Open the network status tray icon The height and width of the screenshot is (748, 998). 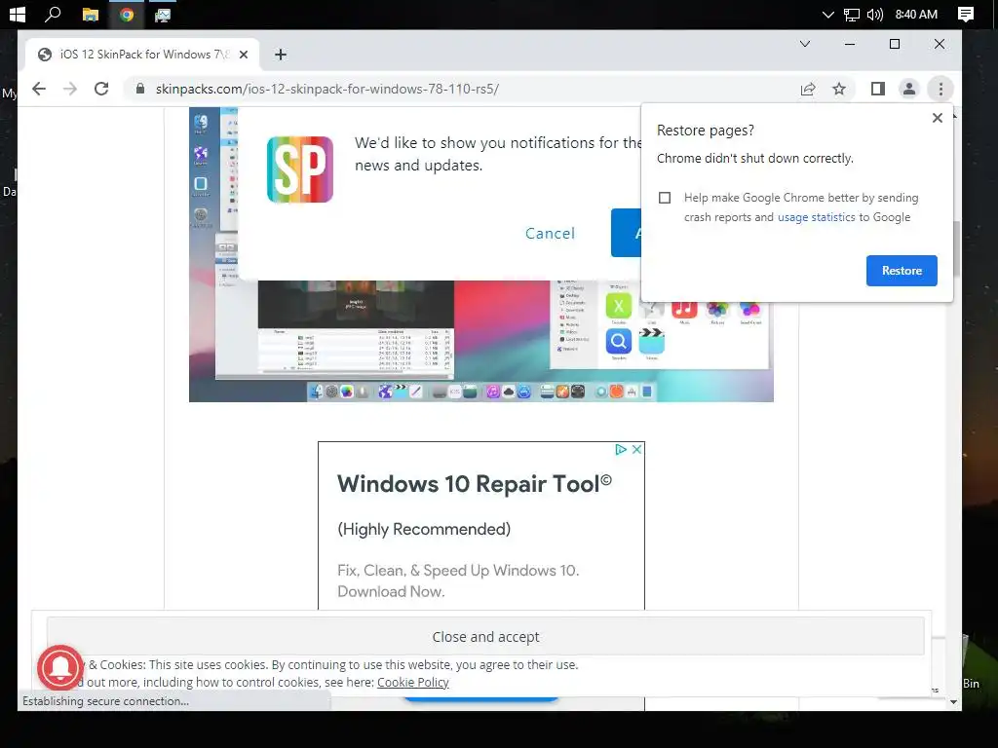(x=852, y=15)
